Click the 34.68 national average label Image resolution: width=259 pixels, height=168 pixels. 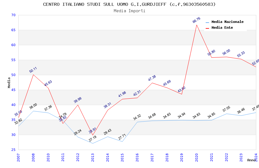click(x=152, y=116)
